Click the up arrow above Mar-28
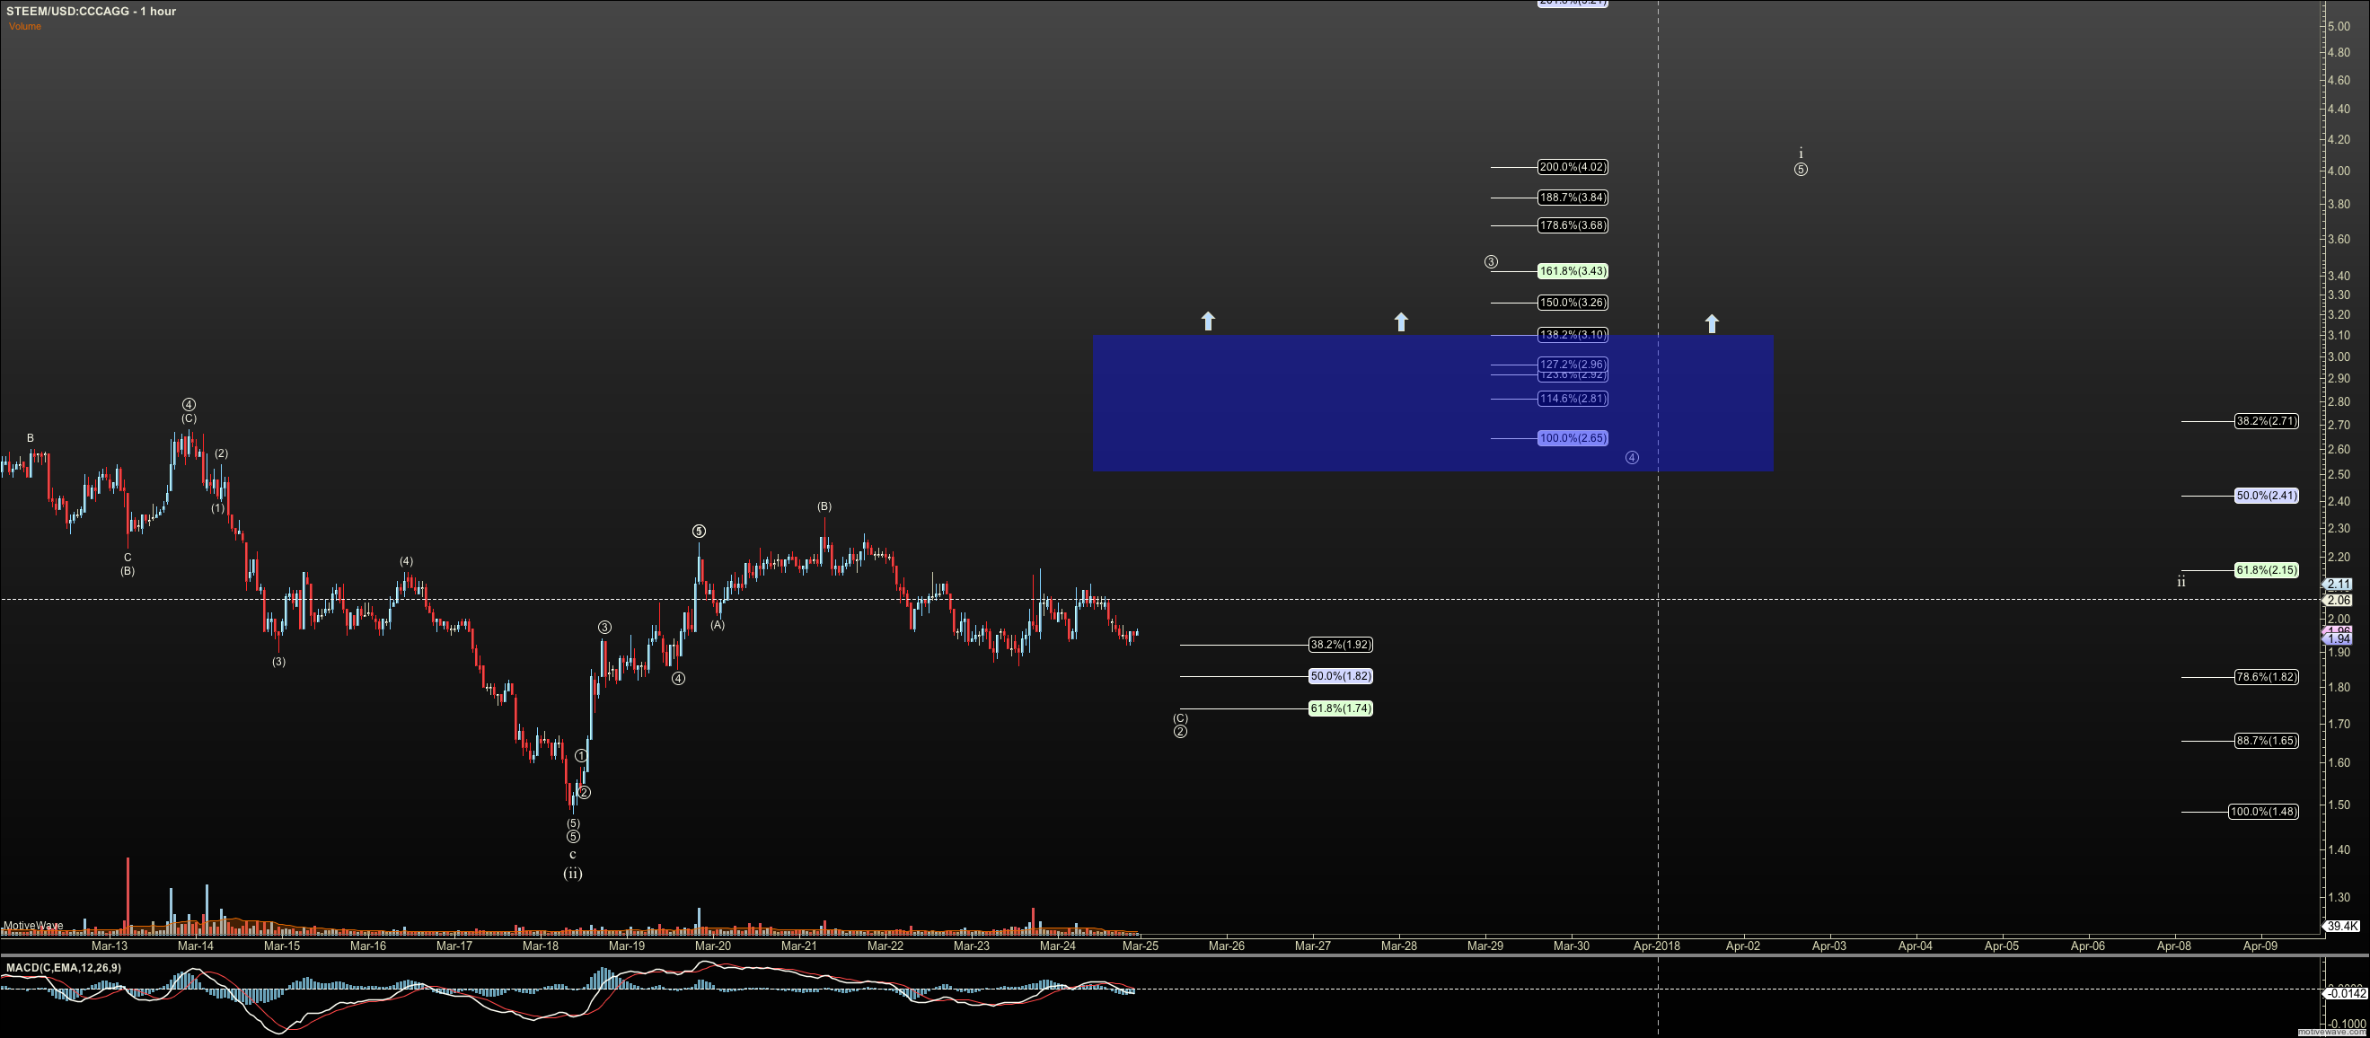The width and height of the screenshot is (2370, 1038). coord(1400,322)
